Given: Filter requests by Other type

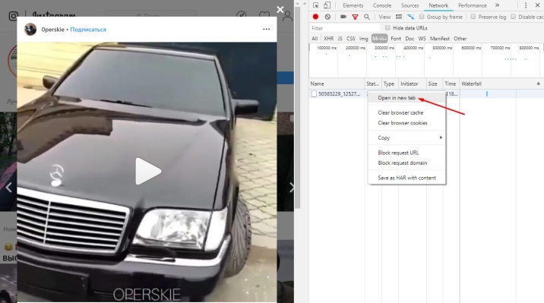Looking at the screenshot, I should [460, 39].
